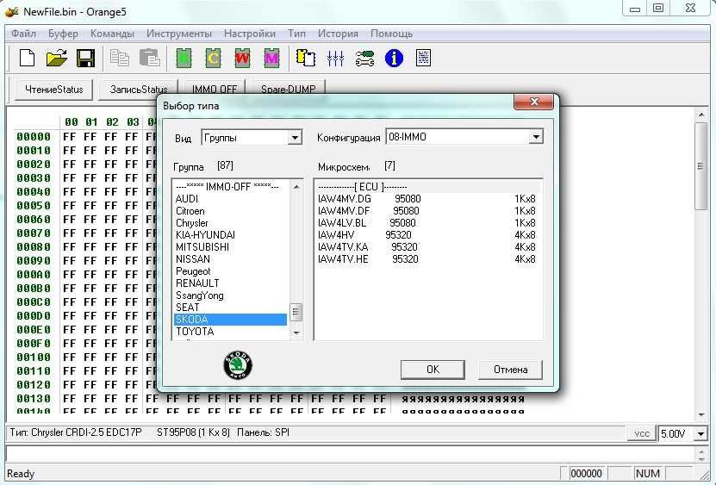This screenshot has width=716, height=485.
Task: Select NISSAN in the group list
Action: [x=231, y=259]
